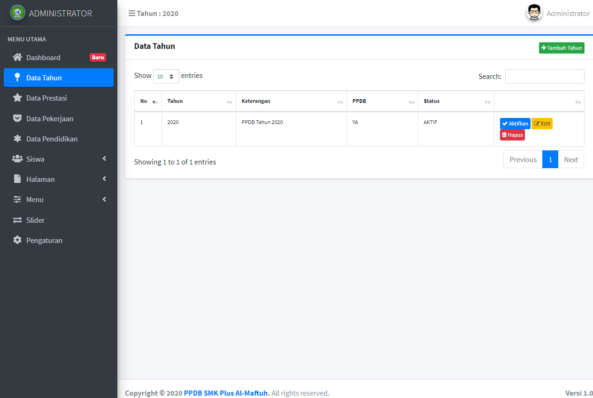Click page 1 in the pagination control
This screenshot has height=398, width=593.
coord(550,159)
